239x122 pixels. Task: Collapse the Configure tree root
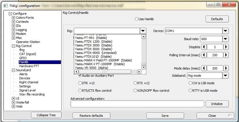click(x=10, y=14)
